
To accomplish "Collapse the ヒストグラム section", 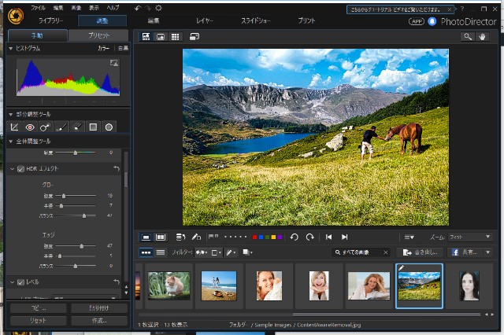I will pyautogui.click(x=10, y=49).
